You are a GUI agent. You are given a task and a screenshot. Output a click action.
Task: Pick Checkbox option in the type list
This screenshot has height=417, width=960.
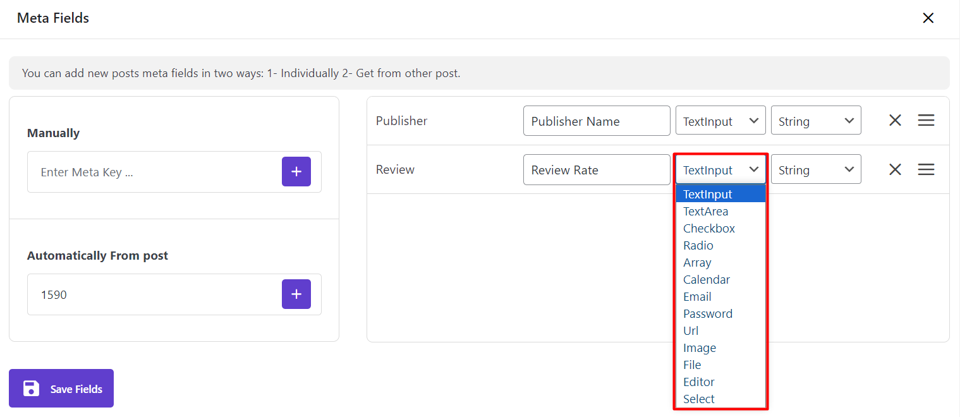[709, 229]
